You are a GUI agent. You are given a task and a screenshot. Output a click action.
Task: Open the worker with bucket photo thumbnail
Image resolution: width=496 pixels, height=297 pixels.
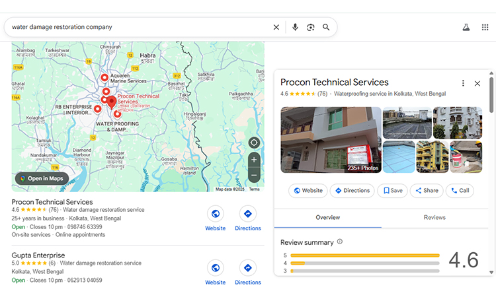466,157
